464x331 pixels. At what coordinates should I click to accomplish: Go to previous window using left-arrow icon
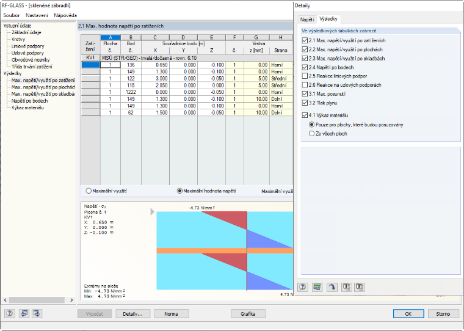(24, 313)
